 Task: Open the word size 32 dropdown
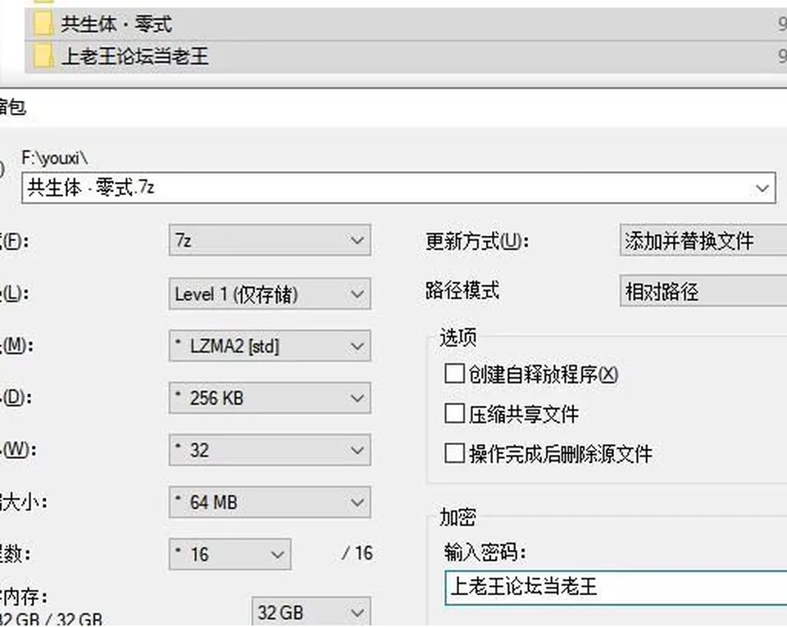(x=270, y=450)
